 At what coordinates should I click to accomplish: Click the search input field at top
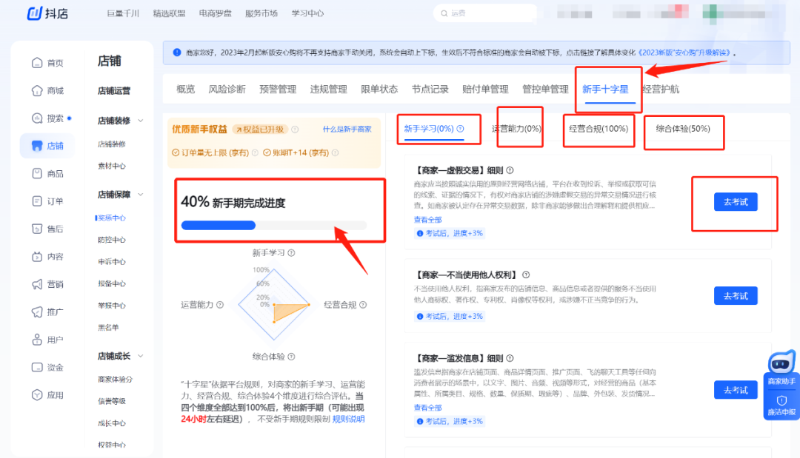[485, 13]
